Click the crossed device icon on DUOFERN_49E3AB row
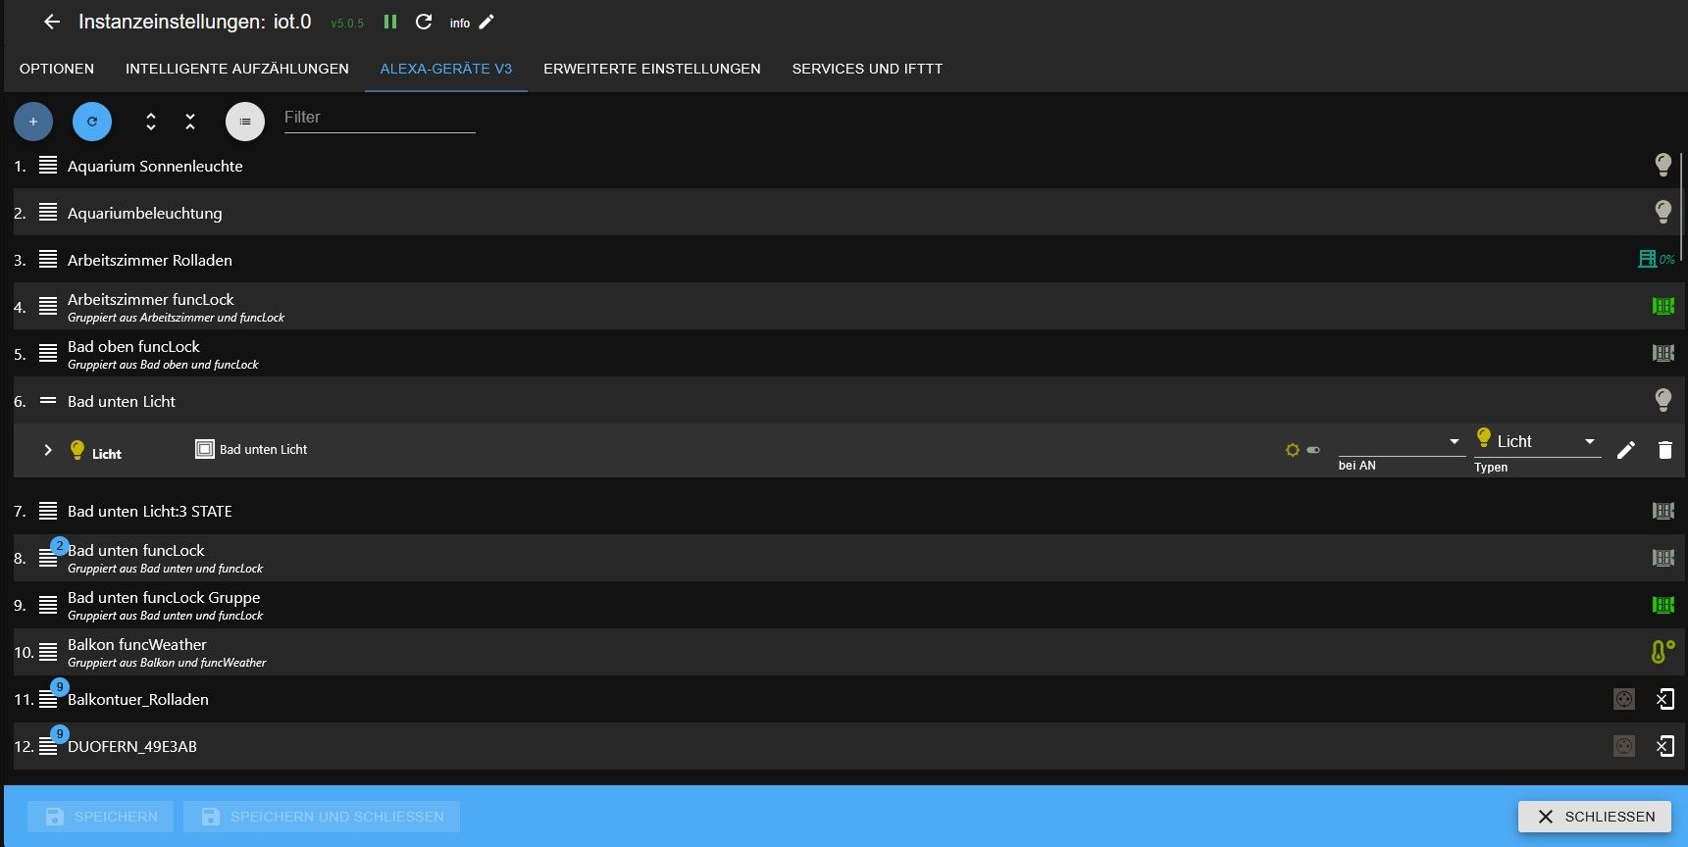Screen dimensions: 1688x847 pyautogui.click(x=1665, y=746)
